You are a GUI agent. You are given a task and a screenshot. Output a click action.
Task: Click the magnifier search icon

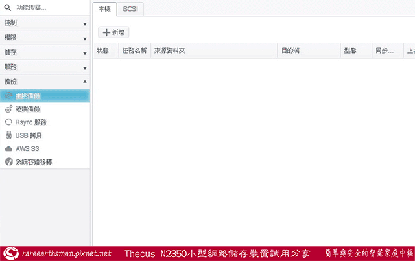click(x=7, y=8)
